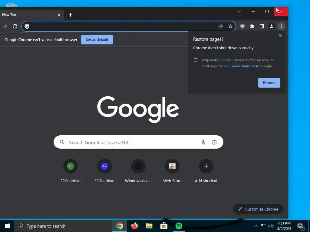
Task: Open the Windows do... shortcut
Action: tap(138, 166)
